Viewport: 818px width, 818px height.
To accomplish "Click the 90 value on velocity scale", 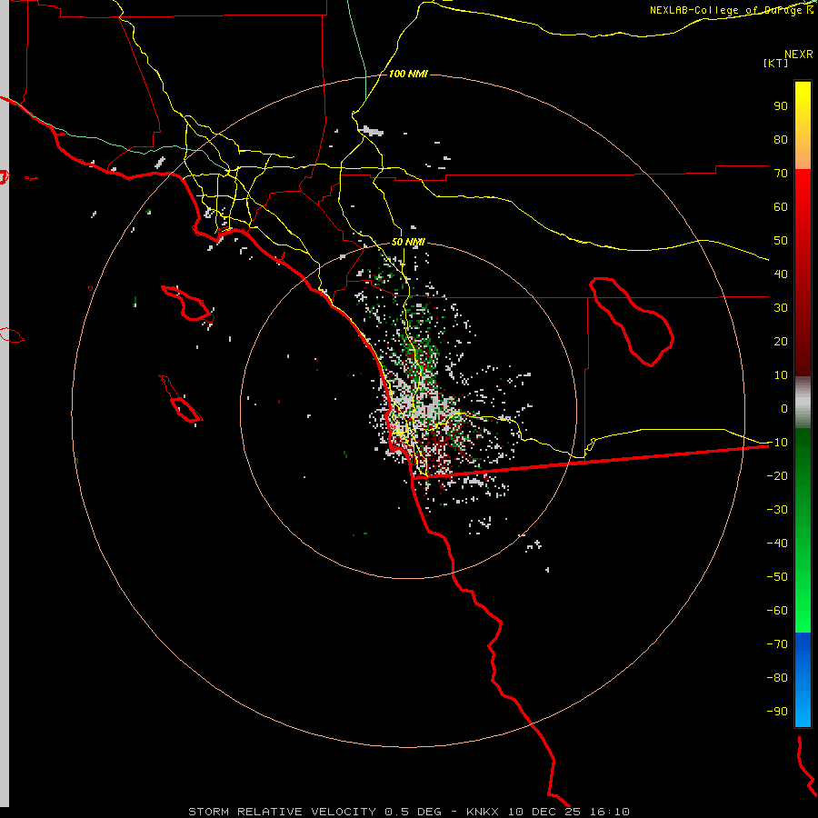I will tap(781, 106).
